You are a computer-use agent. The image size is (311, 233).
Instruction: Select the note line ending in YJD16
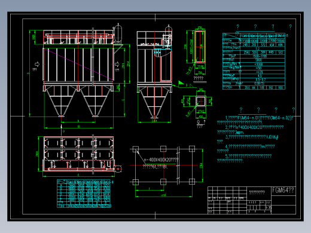coord(252,137)
